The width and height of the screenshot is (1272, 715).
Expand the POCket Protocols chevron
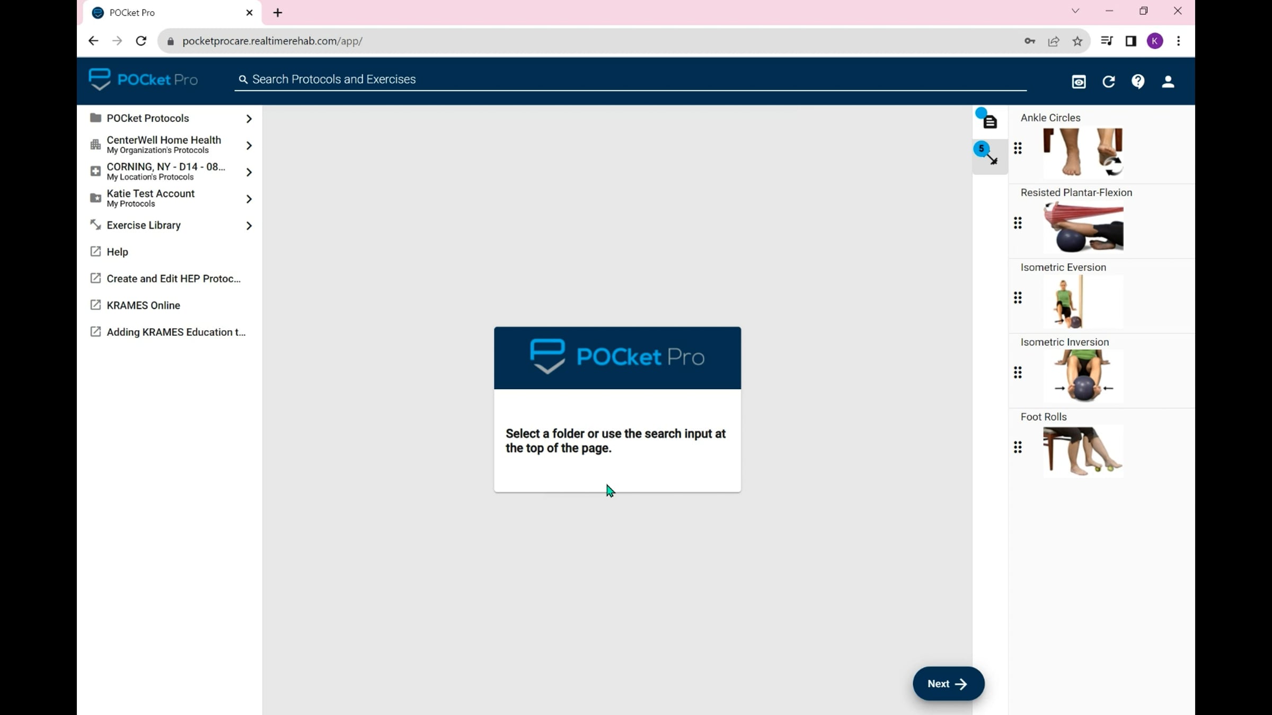249,118
